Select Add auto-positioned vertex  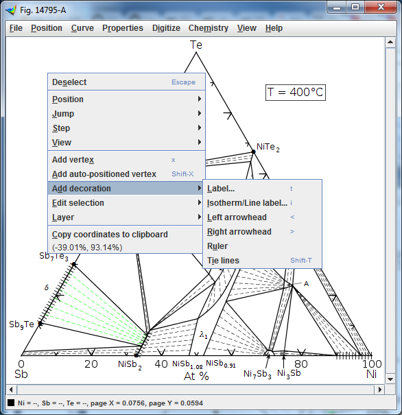[126, 174]
